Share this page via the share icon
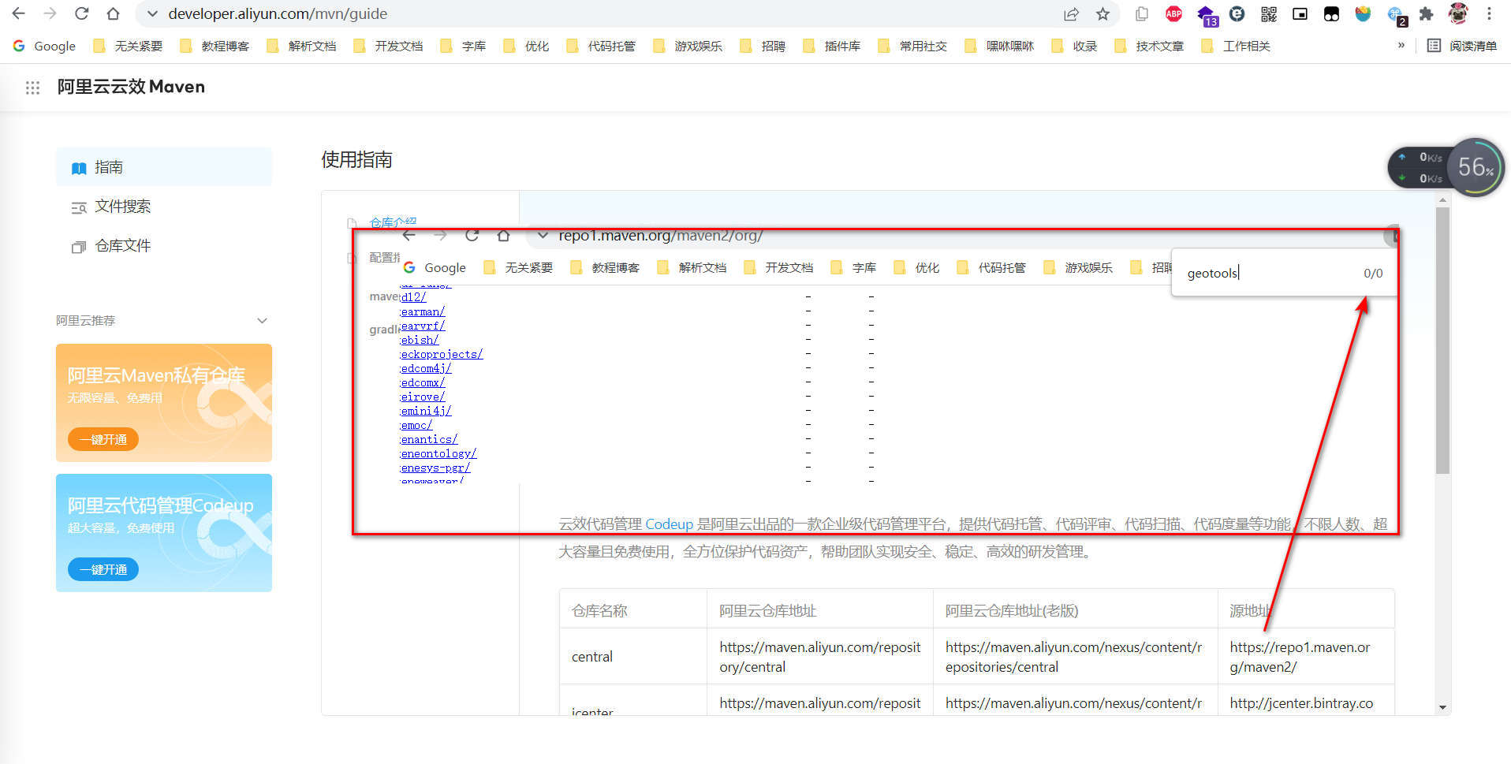 click(1071, 13)
